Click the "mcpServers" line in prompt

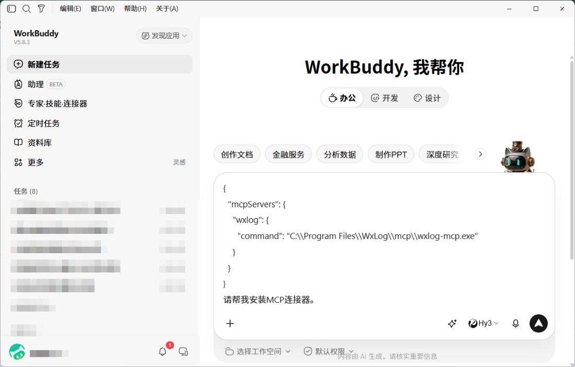(257, 204)
